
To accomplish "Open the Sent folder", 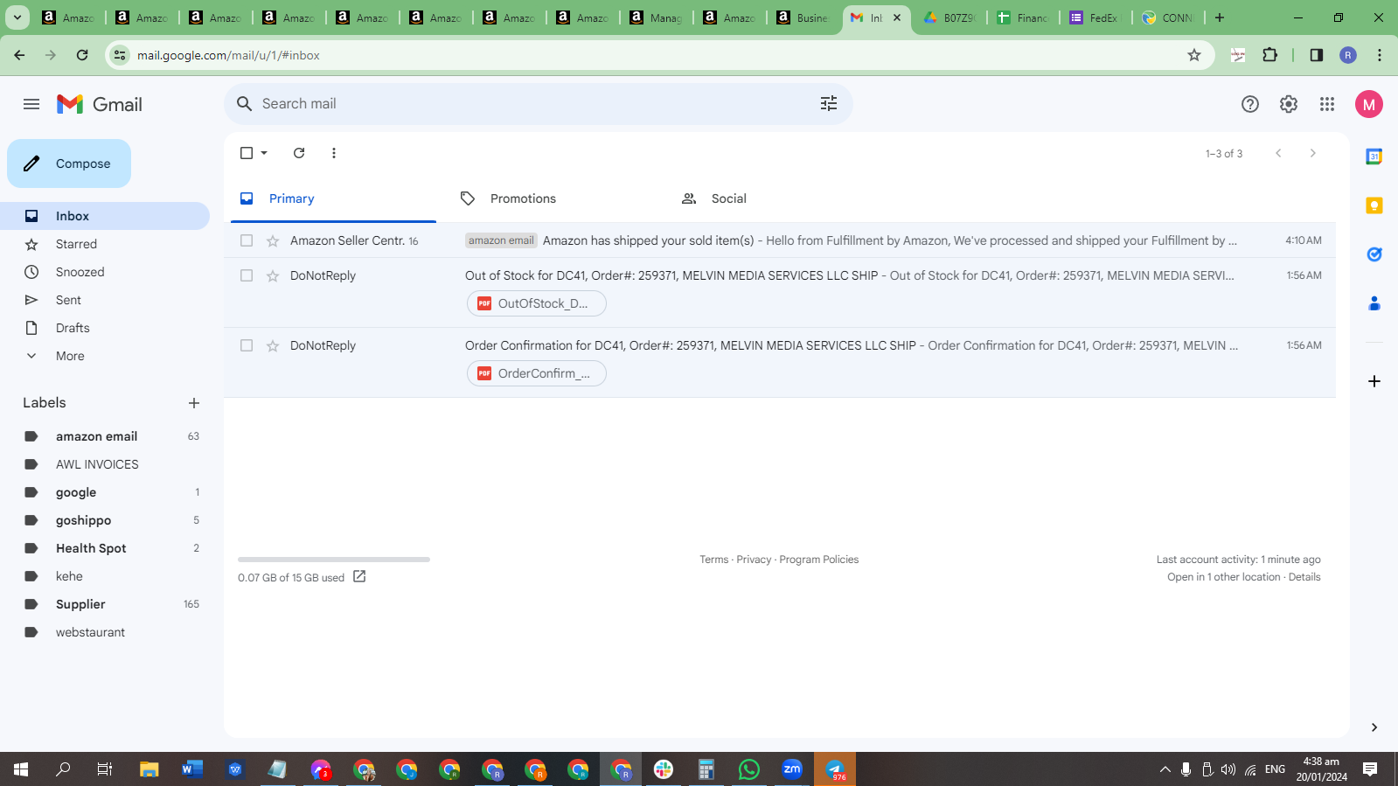I will [x=105, y=300].
